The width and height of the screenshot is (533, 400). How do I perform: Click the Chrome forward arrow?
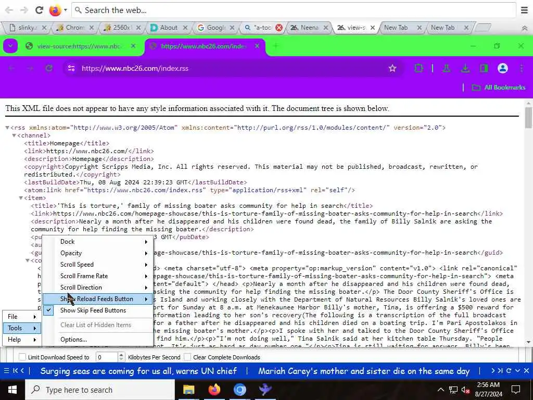click(x=30, y=68)
